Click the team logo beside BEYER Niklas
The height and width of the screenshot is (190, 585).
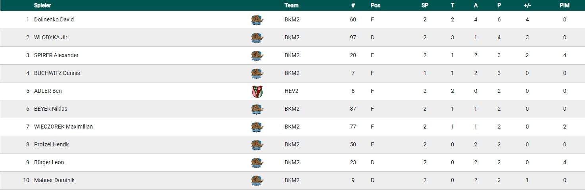pos(257,109)
